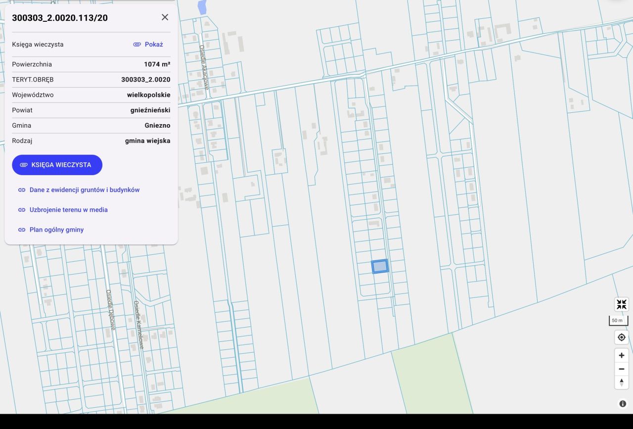Select the gnieźnieński county value

(150, 110)
